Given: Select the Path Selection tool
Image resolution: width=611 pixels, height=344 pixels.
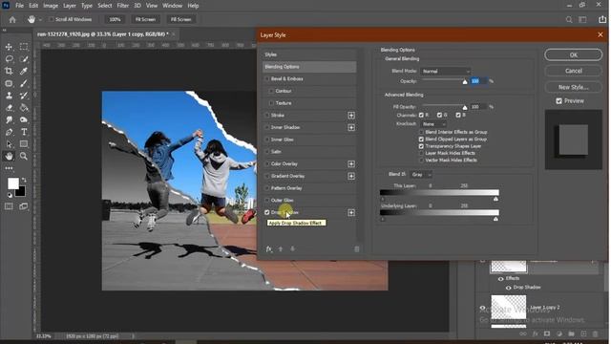Looking at the screenshot, I should (x=9, y=144).
